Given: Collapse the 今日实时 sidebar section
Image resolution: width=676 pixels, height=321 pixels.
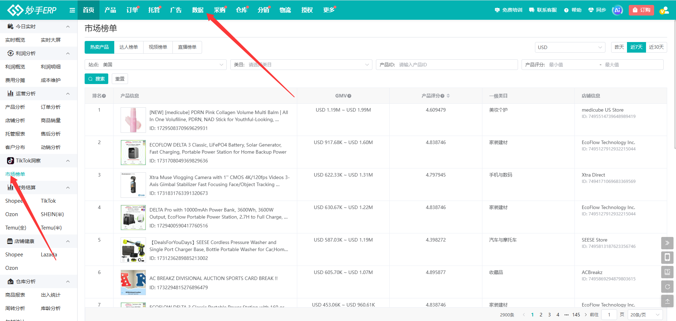Looking at the screenshot, I should pos(68,26).
